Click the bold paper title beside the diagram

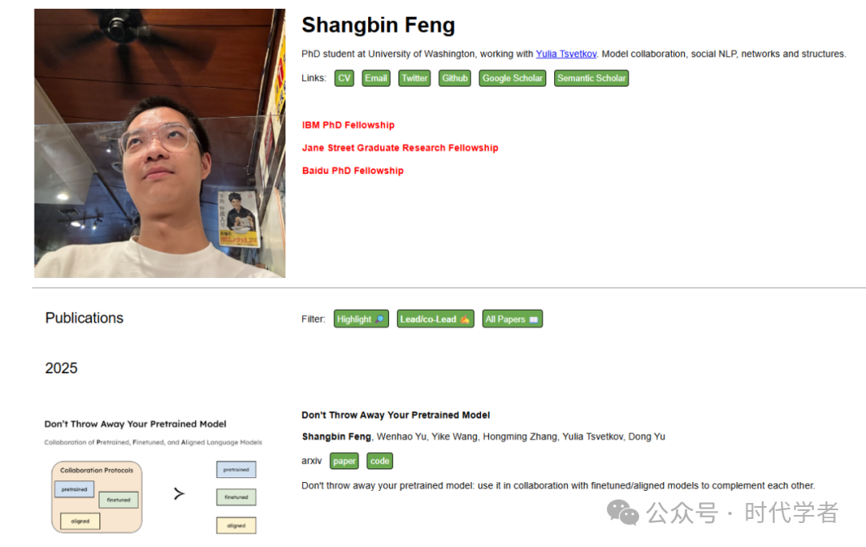tap(395, 416)
